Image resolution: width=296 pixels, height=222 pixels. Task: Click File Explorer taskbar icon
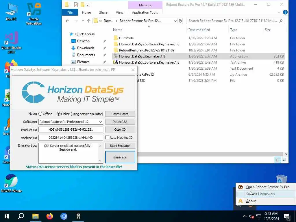35,216
